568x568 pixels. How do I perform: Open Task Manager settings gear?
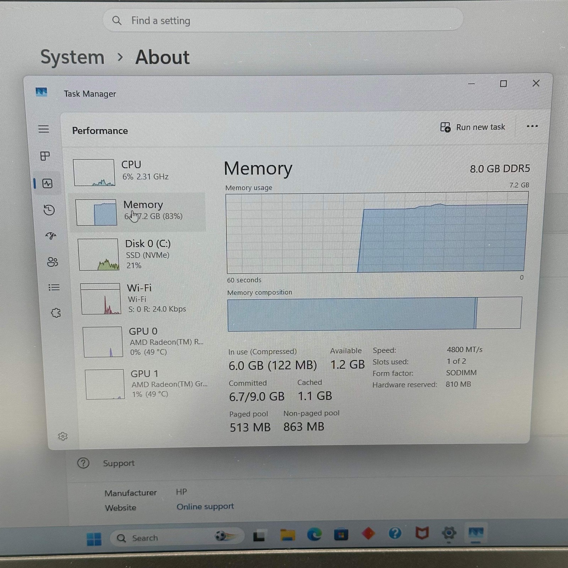[x=63, y=436]
